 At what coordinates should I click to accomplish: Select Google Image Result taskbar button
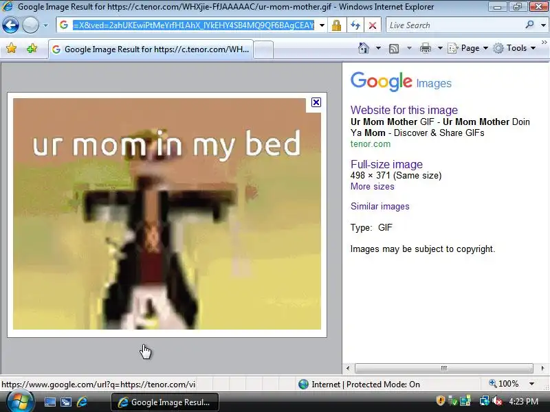pyautogui.click(x=165, y=402)
